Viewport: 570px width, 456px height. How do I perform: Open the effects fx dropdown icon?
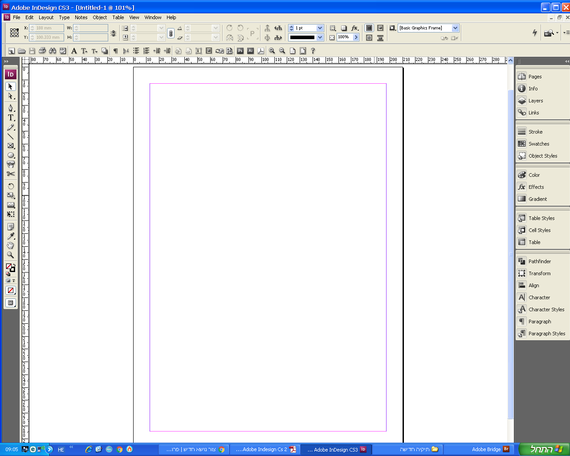pos(355,28)
